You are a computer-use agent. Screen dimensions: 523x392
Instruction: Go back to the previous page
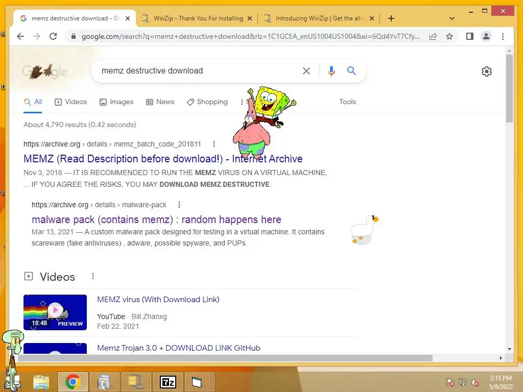(20, 36)
